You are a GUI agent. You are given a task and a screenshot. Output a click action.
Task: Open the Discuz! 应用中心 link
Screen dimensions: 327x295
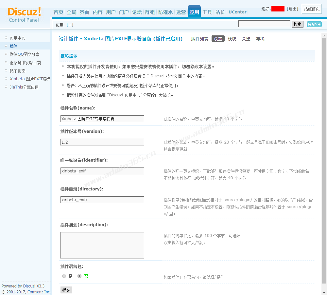tap(125, 95)
